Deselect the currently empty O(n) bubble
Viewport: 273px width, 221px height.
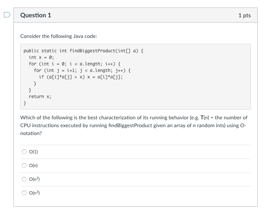pyautogui.click(x=24, y=165)
